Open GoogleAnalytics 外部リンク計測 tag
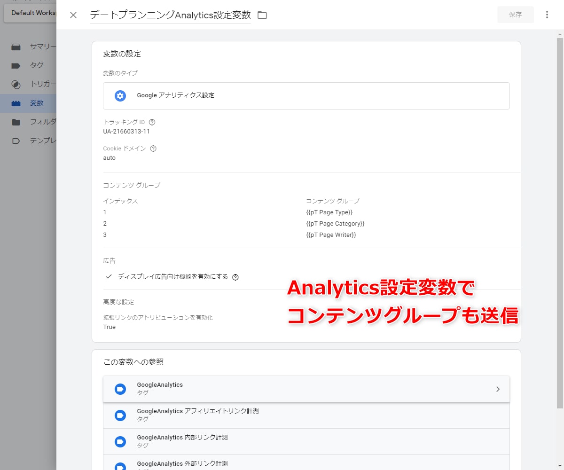 coord(306,462)
